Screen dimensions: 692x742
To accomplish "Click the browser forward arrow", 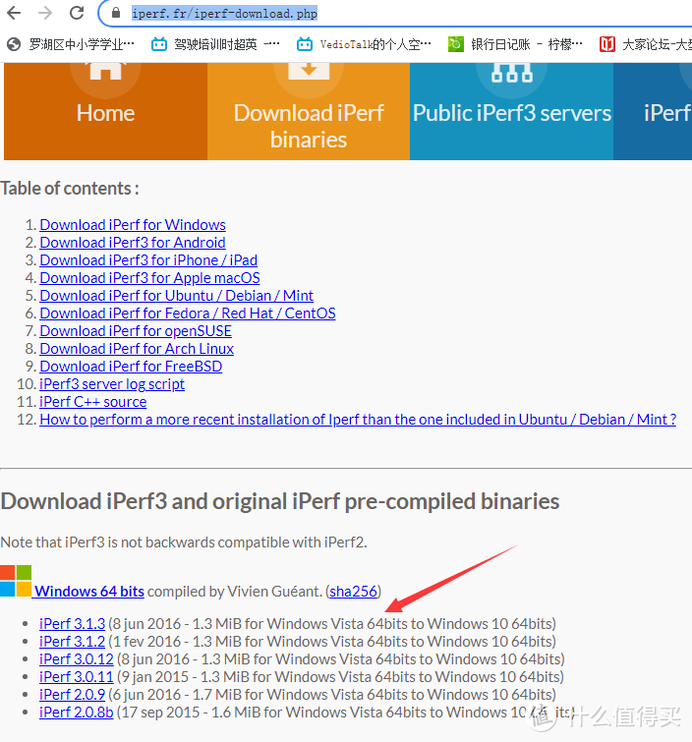I will (44, 13).
